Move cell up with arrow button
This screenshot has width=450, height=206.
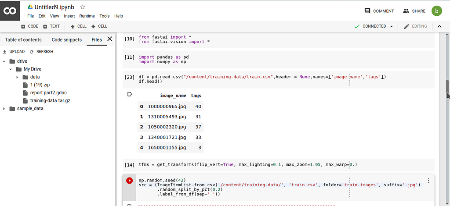78,26
